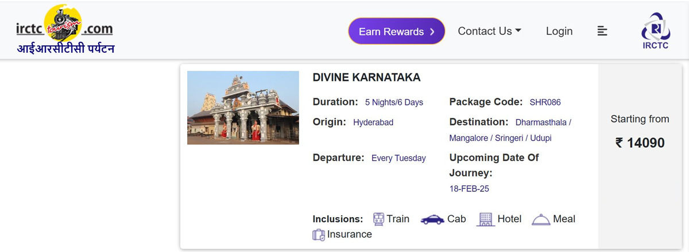Click the Train inclusion icon
This screenshot has width=689, height=252.
coord(378,219)
